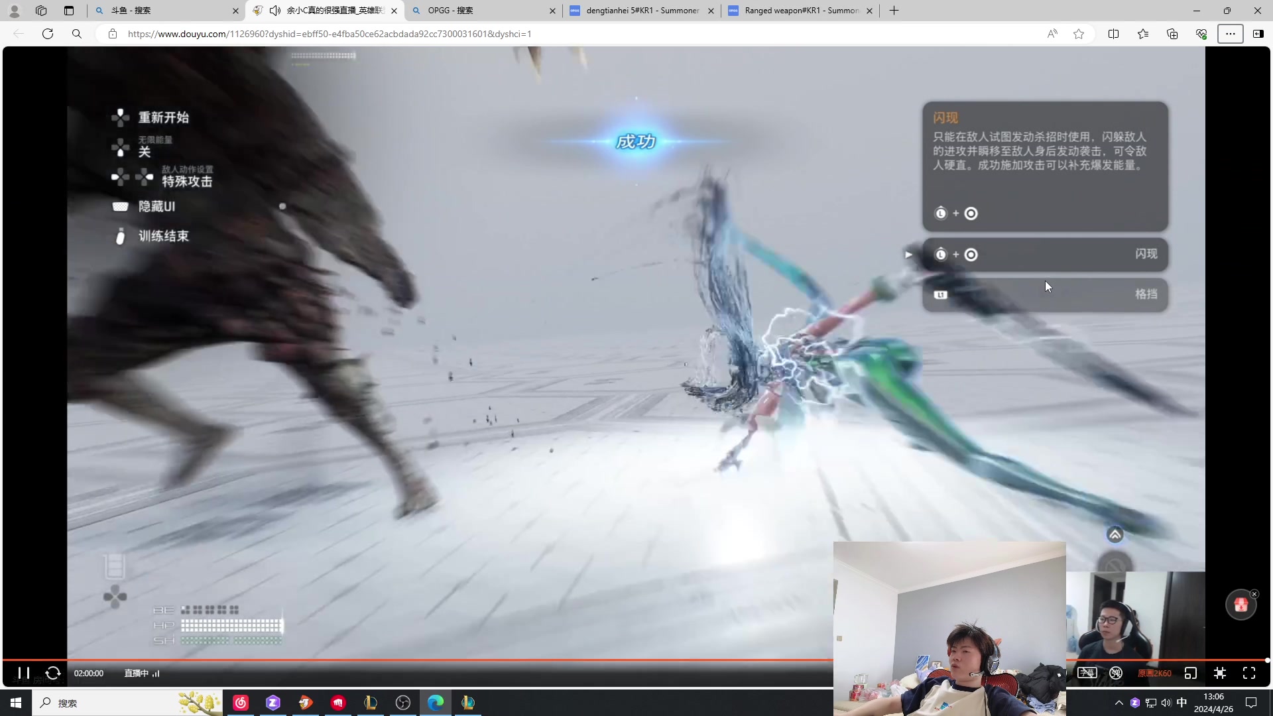Toggle subtitles in the player

[x=1087, y=673]
